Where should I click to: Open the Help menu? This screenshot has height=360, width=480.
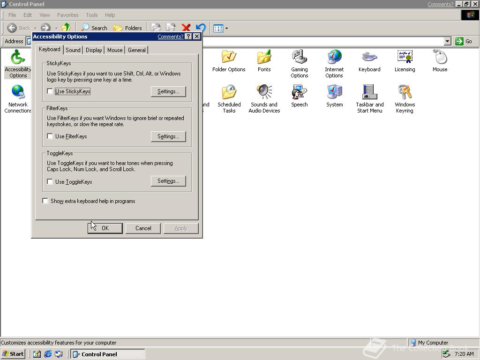click(110, 15)
